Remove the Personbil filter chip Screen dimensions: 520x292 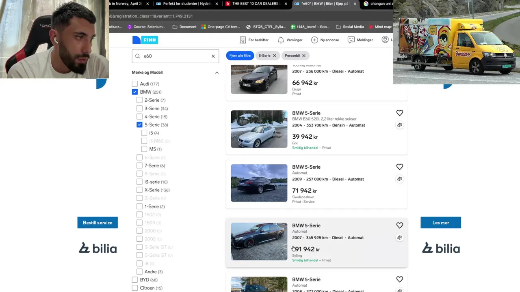coord(303,56)
